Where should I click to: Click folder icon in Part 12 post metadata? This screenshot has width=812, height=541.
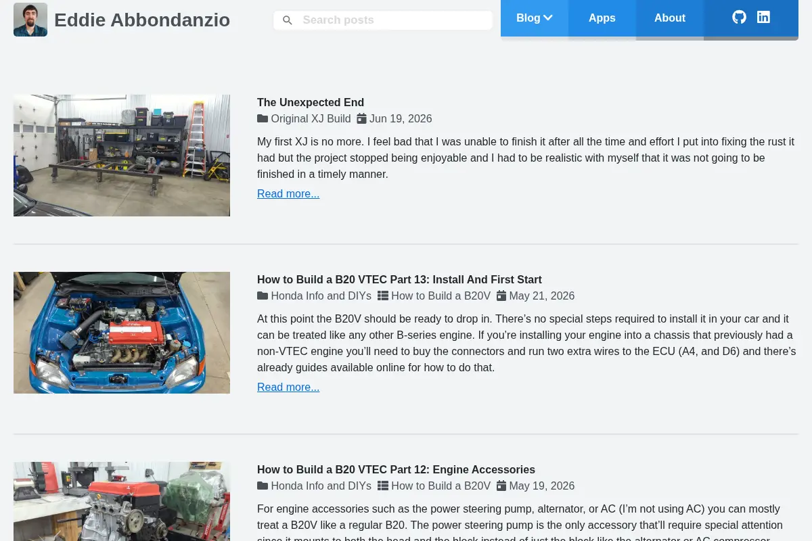click(x=263, y=486)
